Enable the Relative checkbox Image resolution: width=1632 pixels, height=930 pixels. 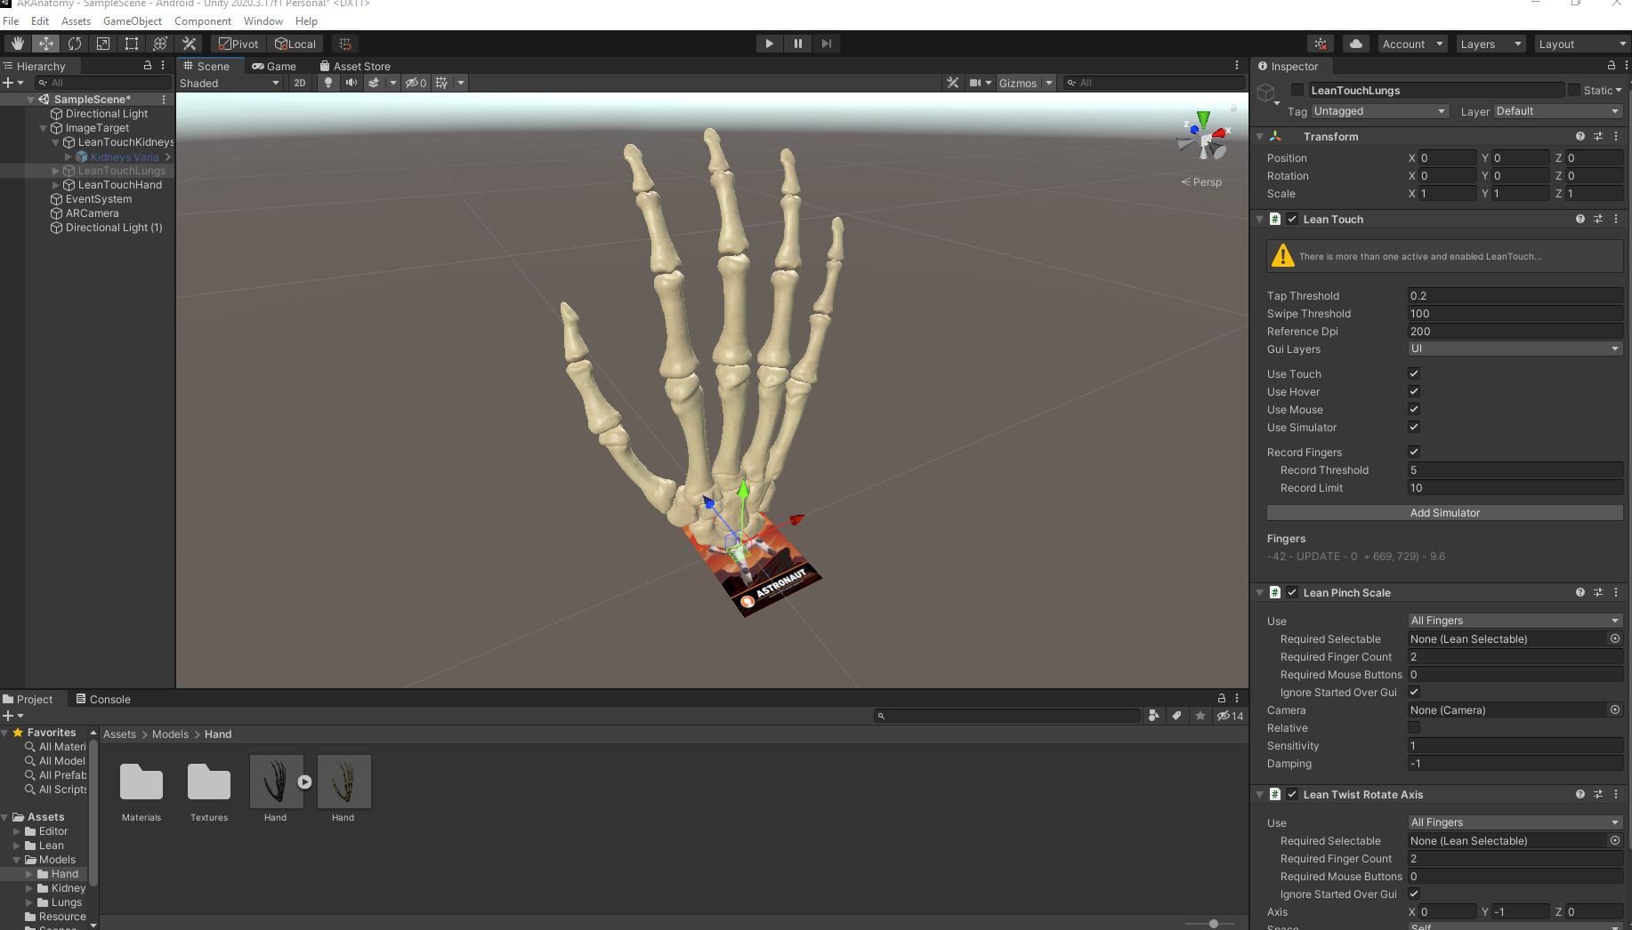1414,728
